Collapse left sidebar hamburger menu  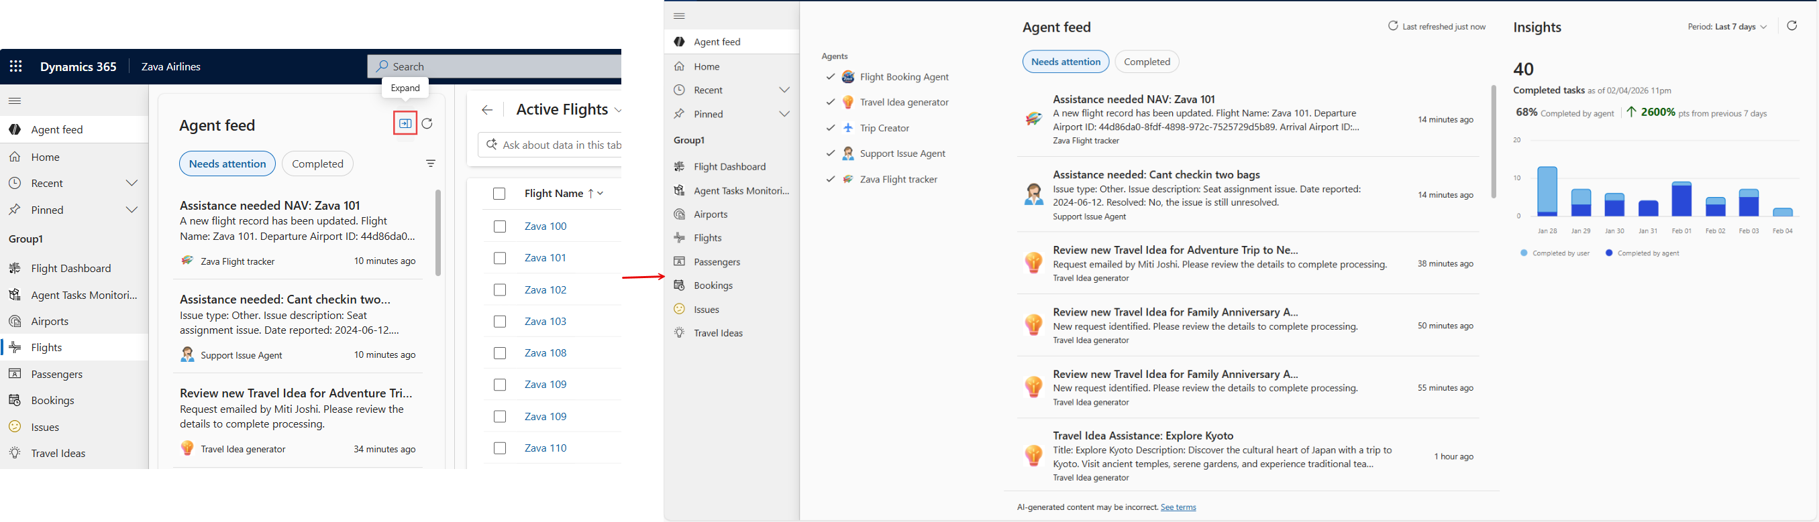tap(15, 101)
